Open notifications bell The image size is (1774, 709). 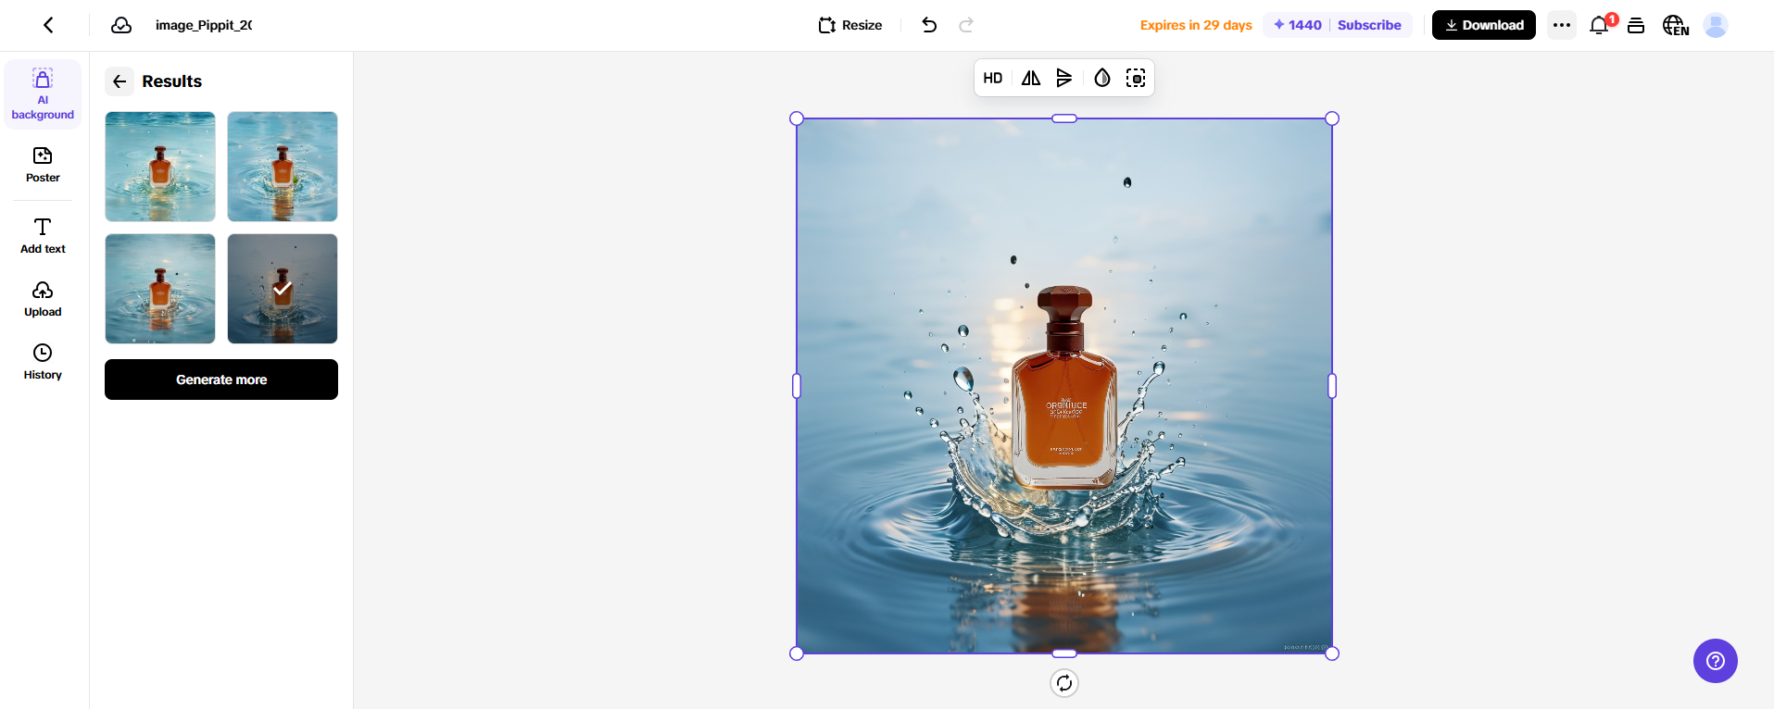click(1600, 25)
